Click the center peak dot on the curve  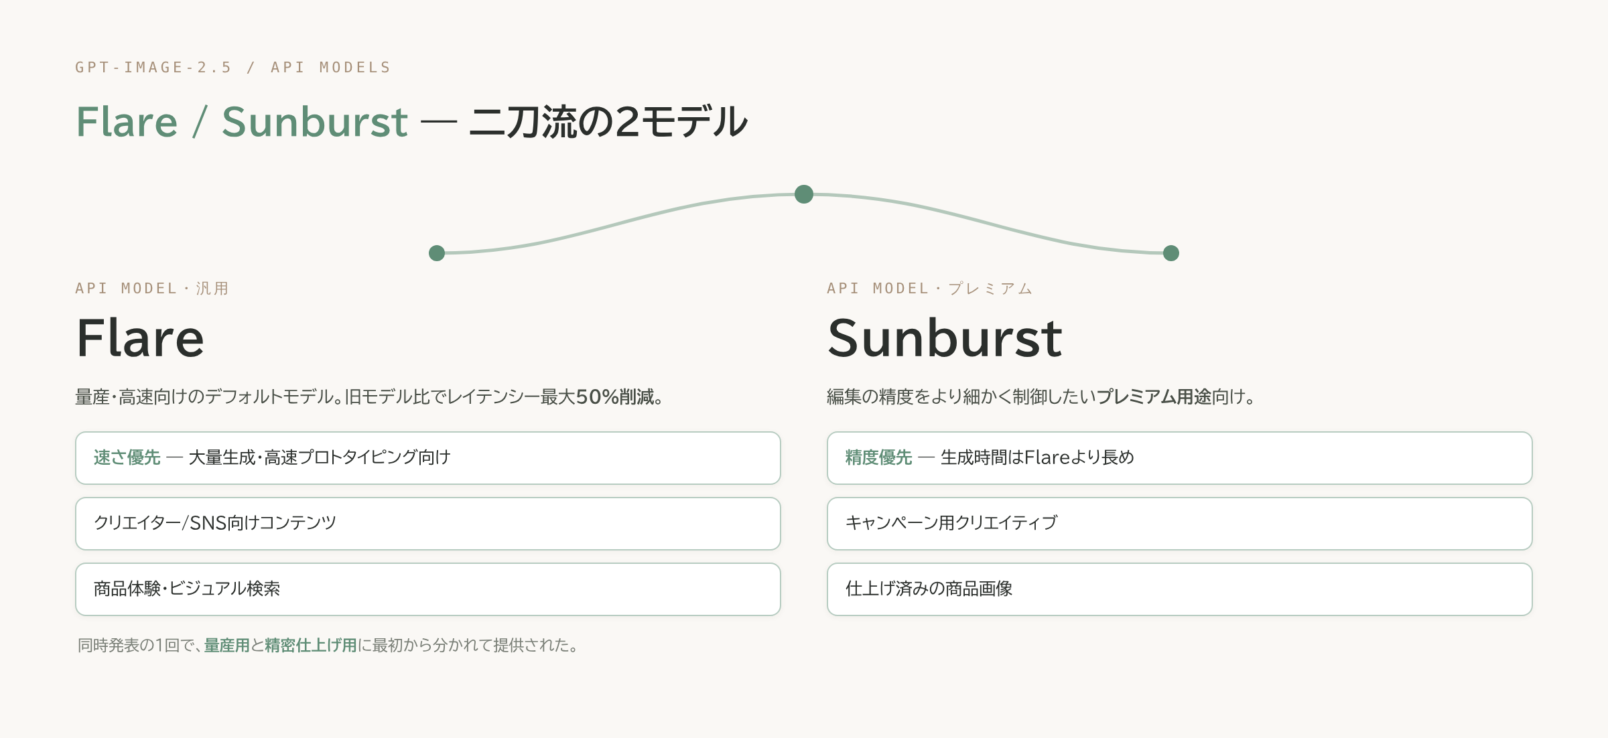pos(804,194)
